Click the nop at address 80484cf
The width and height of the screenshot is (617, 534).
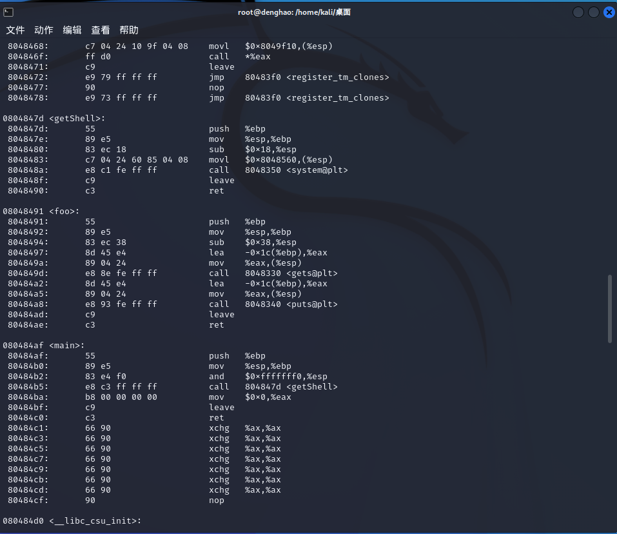217,500
